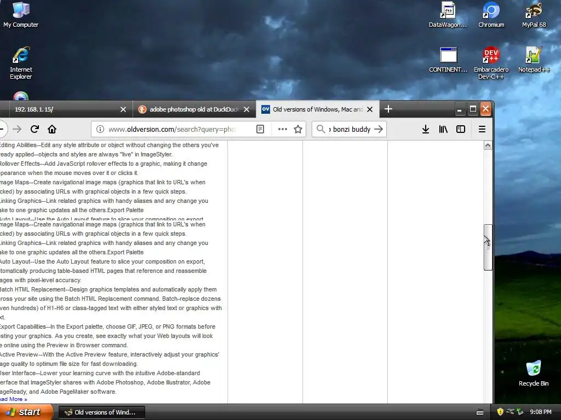Open MyPal 68 desktop shortcut
Image resolution: width=561 pixels, height=420 pixels.
click(534, 15)
